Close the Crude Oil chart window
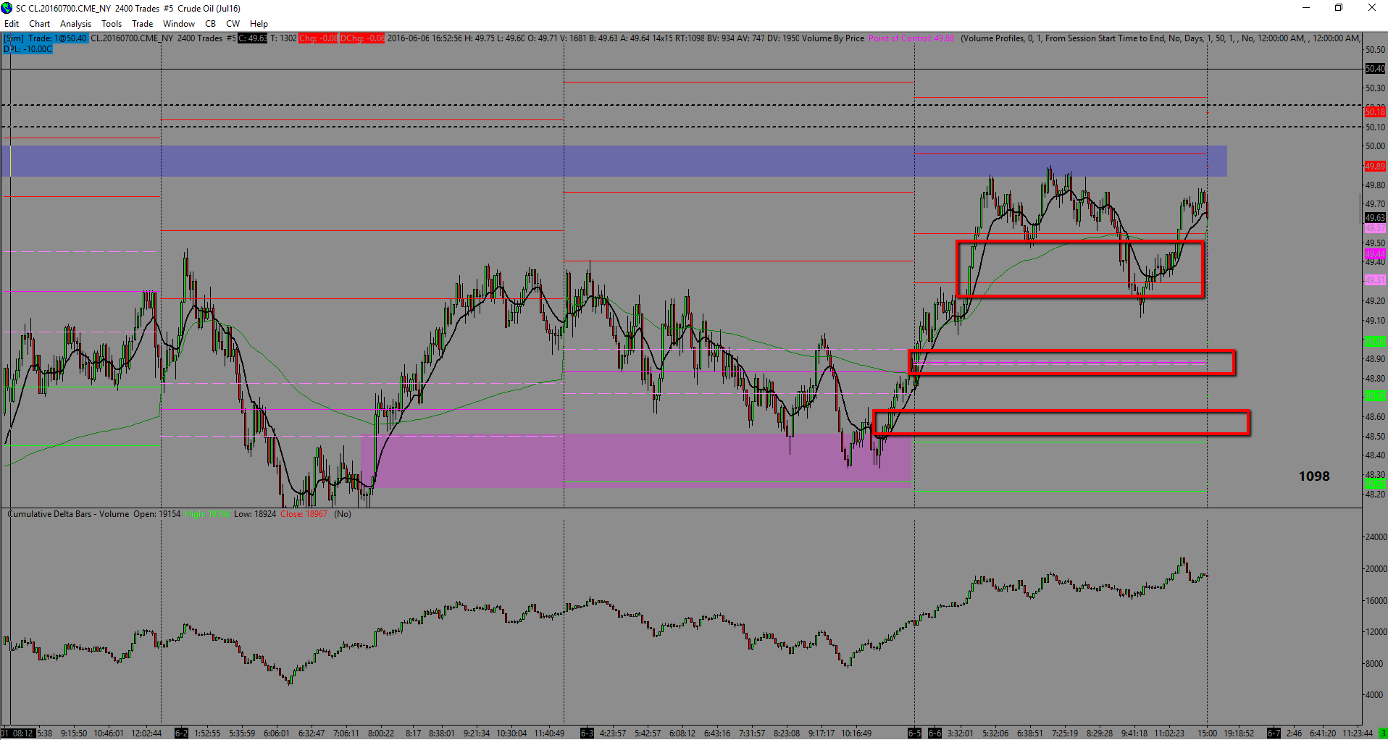Viewport: 1388px width, 740px height. (x=1371, y=8)
